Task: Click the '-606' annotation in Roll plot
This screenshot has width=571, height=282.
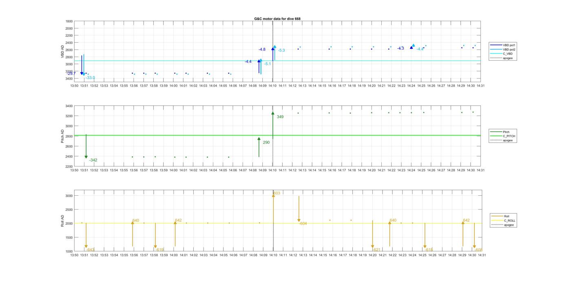Action: (478, 250)
